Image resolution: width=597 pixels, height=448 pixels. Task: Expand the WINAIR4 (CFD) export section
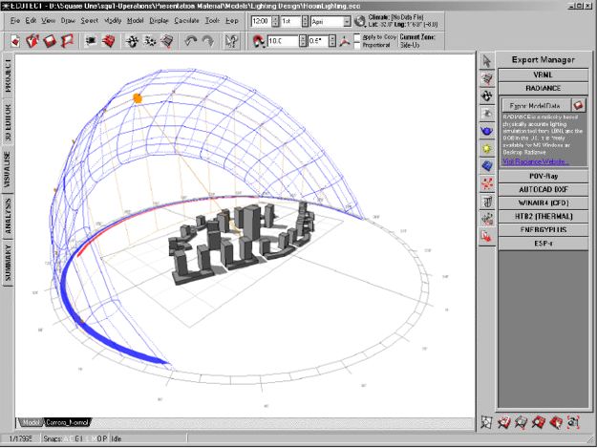click(x=543, y=203)
